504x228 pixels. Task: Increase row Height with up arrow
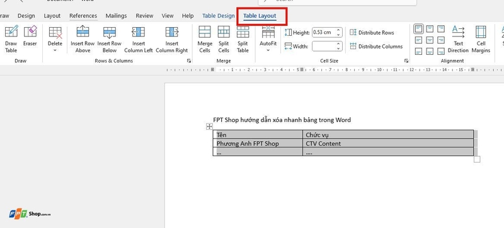[x=338, y=30]
